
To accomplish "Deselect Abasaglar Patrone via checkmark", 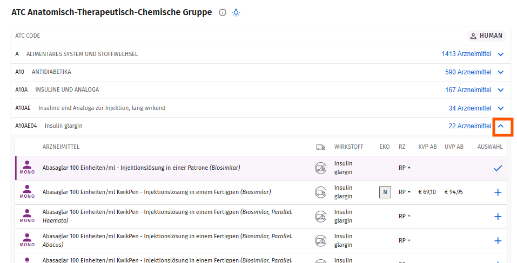I will (498, 168).
